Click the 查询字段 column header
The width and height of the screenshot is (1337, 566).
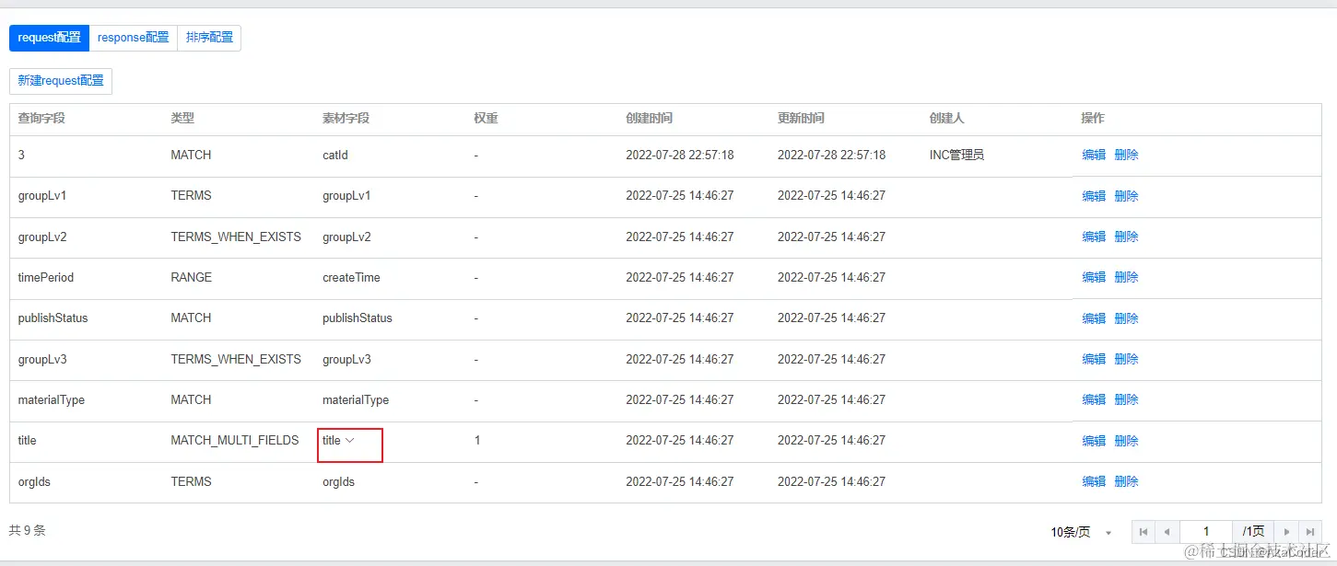pos(41,119)
